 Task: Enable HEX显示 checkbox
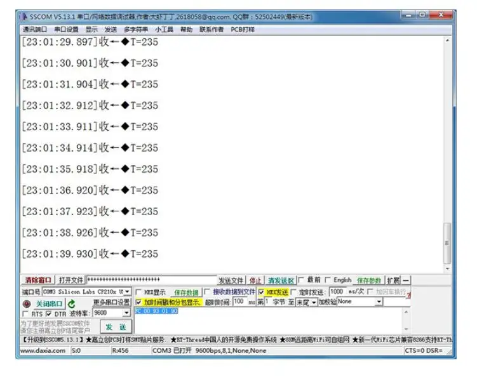(x=138, y=292)
